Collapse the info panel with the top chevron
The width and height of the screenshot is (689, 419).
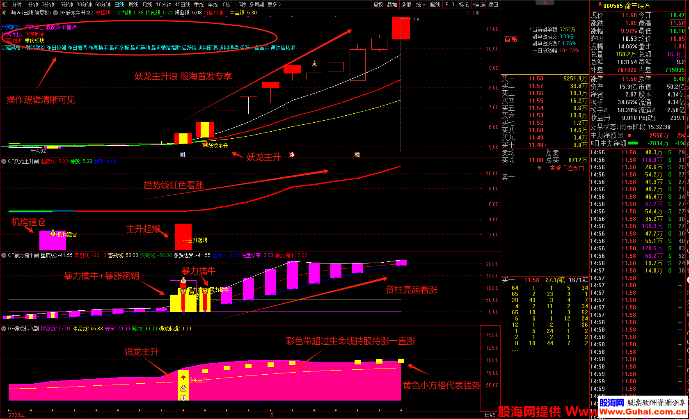click(x=545, y=3)
